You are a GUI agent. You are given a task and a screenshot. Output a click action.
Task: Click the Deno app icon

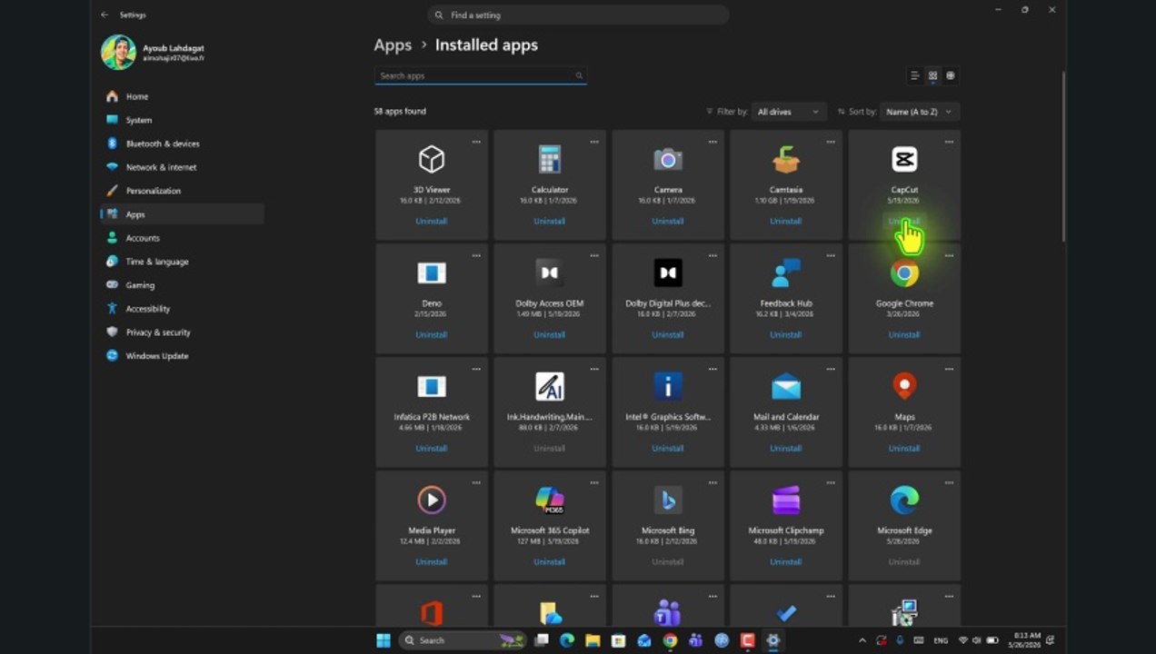(432, 273)
